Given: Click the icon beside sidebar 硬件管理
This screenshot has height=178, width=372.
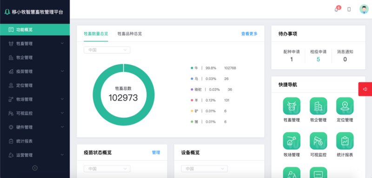Looking at the screenshot, I should pyautogui.click(x=11, y=127).
